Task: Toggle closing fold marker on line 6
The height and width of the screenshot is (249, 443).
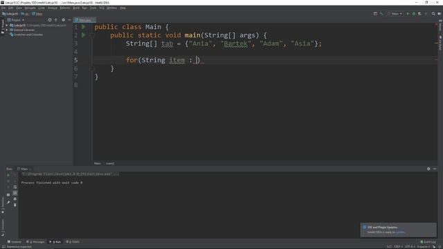Action: coord(92,68)
